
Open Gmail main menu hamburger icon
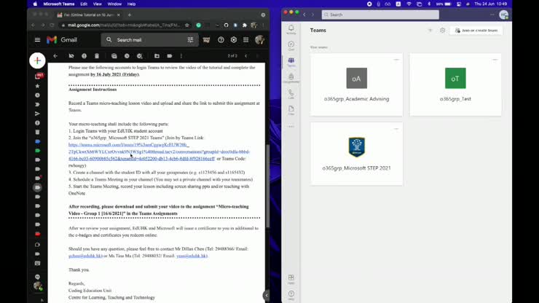tap(36, 39)
